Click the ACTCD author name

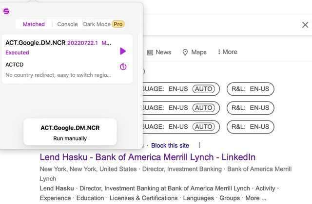[x=15, y=65]
